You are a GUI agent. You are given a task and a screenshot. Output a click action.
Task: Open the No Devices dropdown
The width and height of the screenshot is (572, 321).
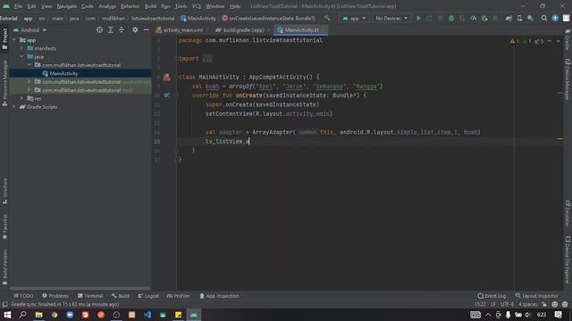[391, 18]
